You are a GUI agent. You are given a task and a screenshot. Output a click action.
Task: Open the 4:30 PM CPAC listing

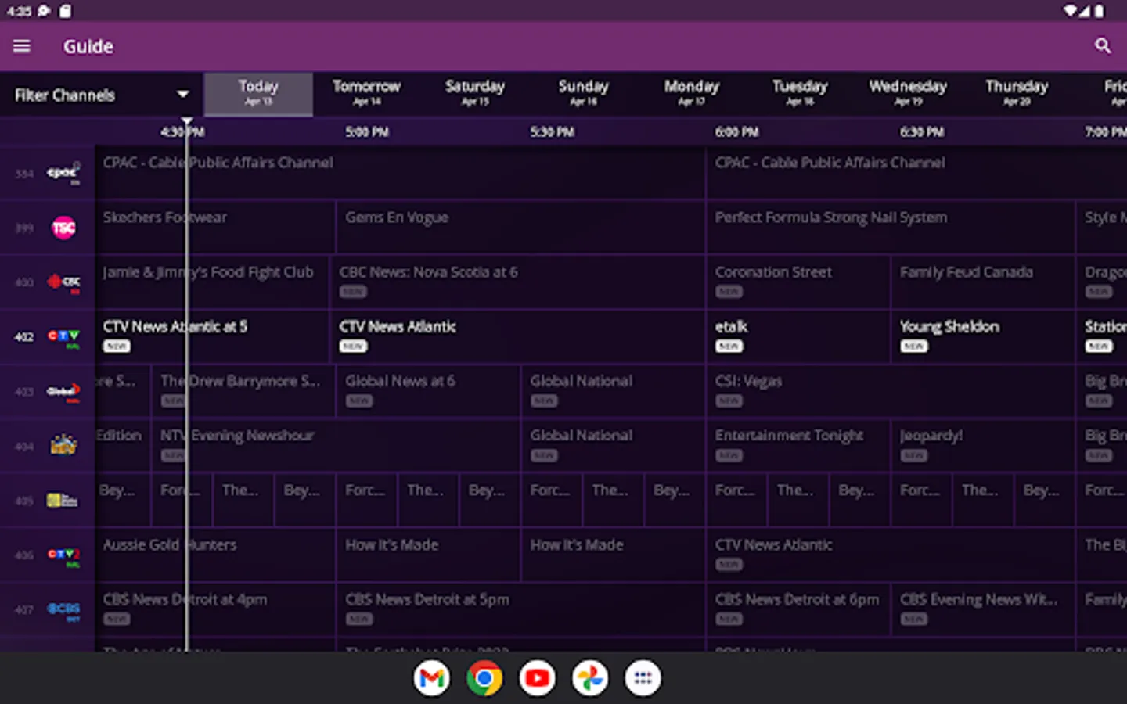point(401,172)
